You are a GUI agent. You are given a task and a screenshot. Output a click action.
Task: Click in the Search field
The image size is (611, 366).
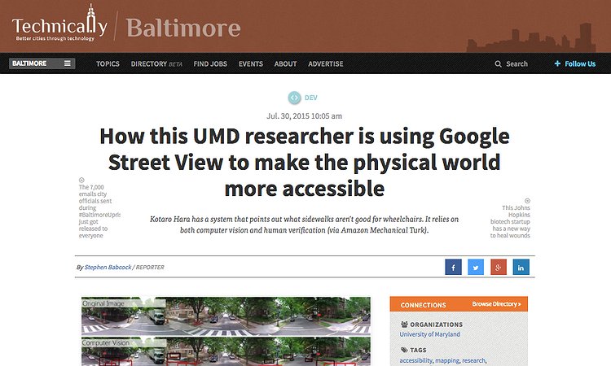[516, 63]
